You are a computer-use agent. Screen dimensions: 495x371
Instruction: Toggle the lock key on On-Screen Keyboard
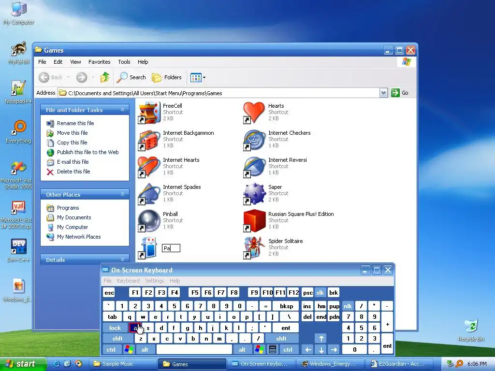(x=115, y=328)
